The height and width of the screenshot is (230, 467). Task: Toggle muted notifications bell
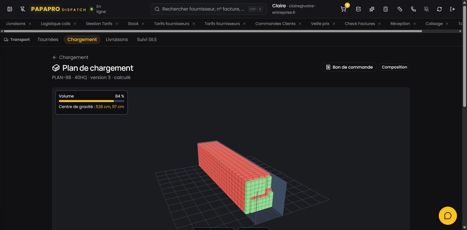coord(426,9)
